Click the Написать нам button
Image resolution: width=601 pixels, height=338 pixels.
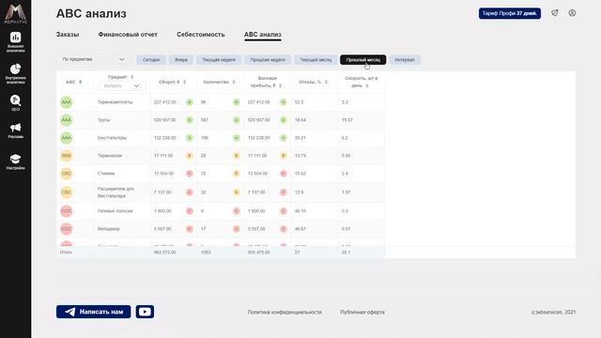(94, 312)
